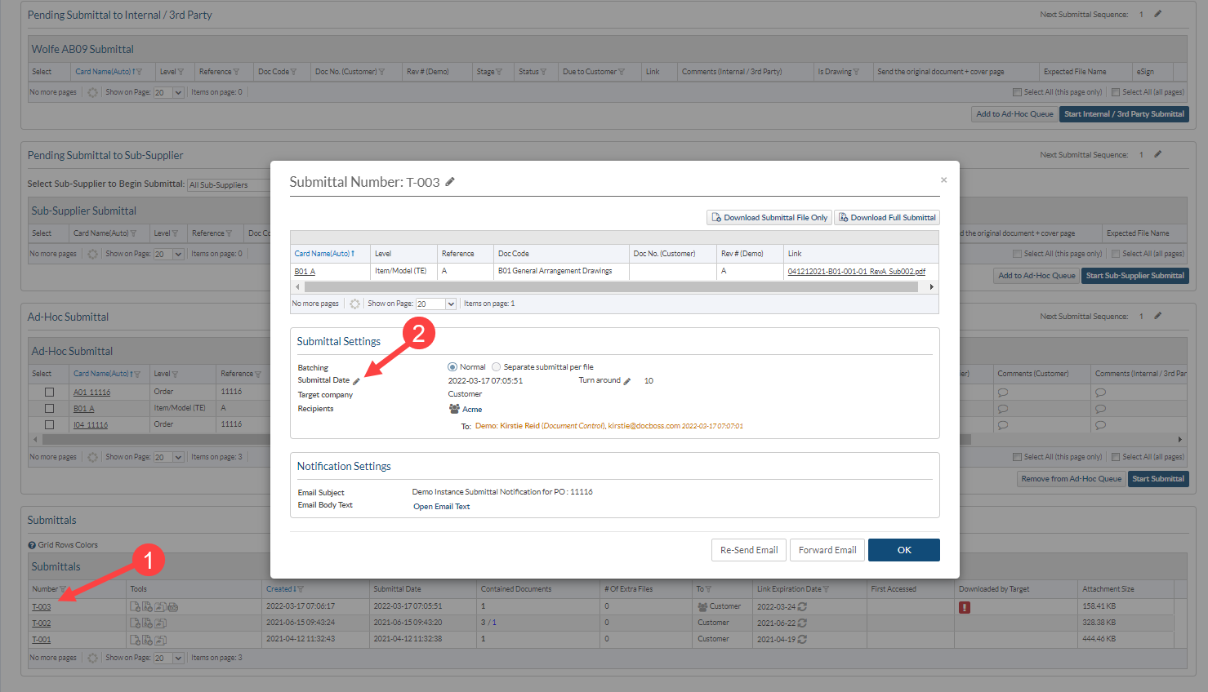Click third tool icon in T-001 row
The image size is (1208, 692).
point(160,640)
